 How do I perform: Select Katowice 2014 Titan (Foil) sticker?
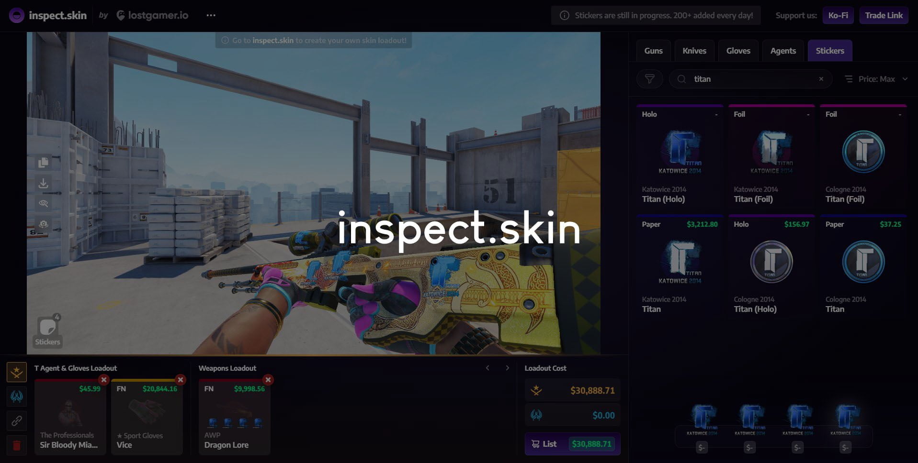click(771, 157)
